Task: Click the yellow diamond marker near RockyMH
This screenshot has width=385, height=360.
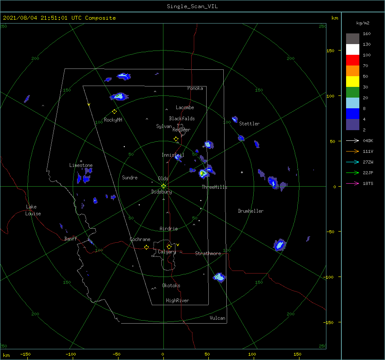Action: (114, 112)
